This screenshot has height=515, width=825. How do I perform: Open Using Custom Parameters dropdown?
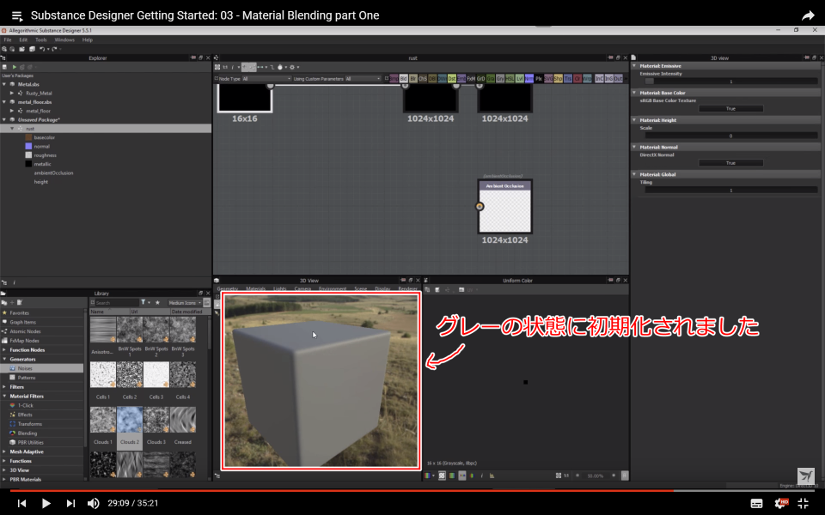coord(363,79)
